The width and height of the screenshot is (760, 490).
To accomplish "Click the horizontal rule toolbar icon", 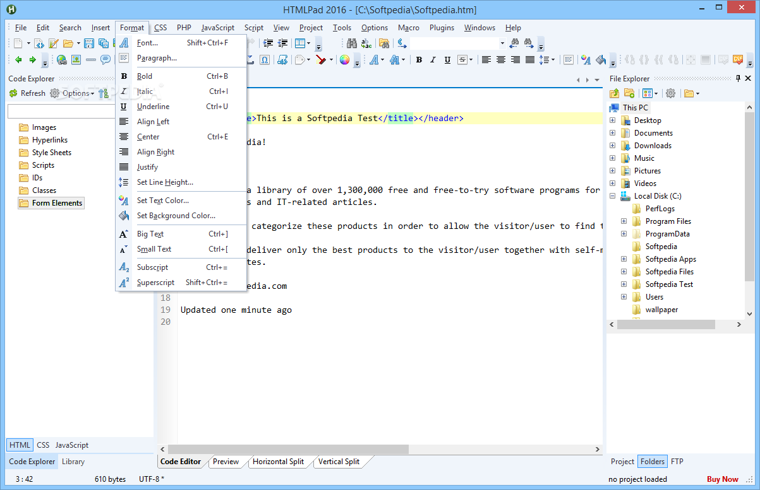I will coord(90,60).
